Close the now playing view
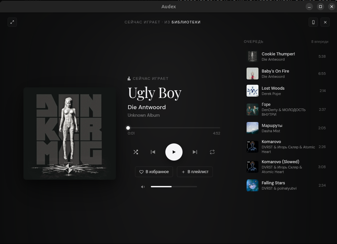 325,22
